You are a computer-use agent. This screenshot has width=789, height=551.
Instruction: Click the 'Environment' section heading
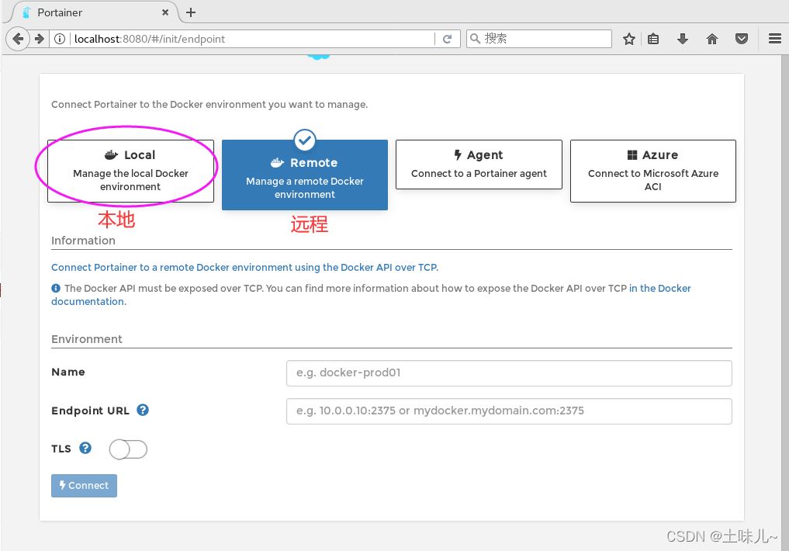[x=87, y=339]
